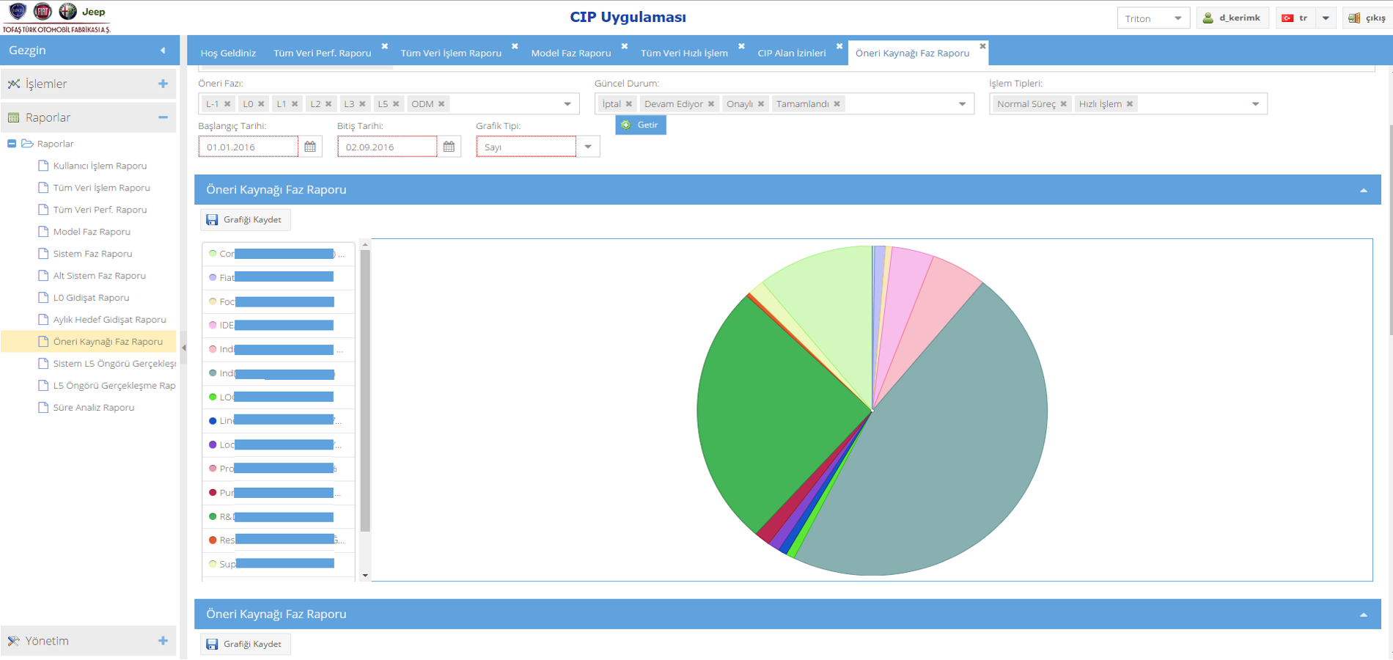This screenshot has height=660, width=1393.
Task: Remove L5 tag from Öneri Fazı
Action: coord(396,104)
